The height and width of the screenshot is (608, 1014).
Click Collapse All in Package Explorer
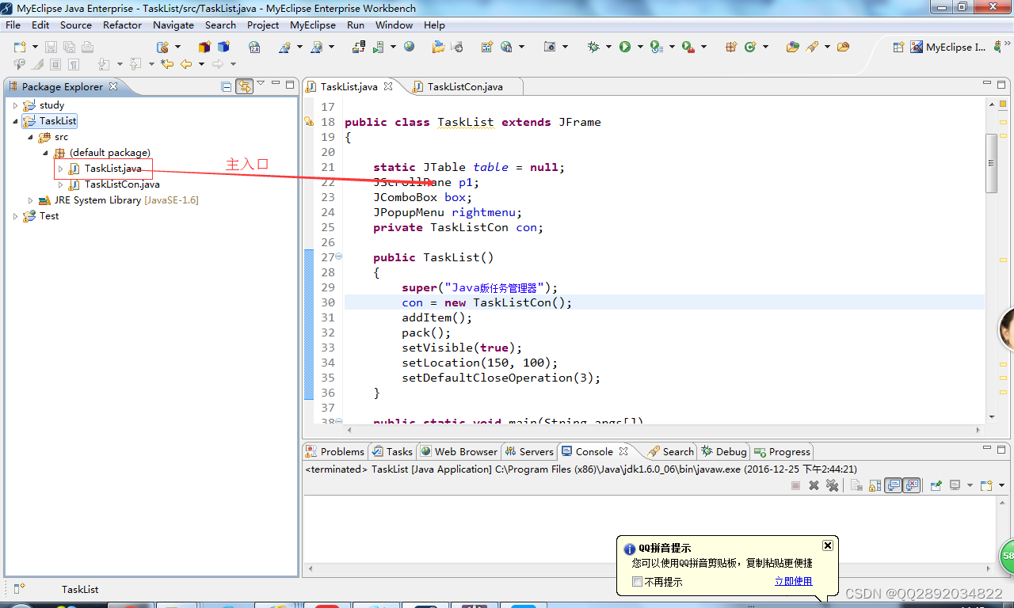click(227, 86)
